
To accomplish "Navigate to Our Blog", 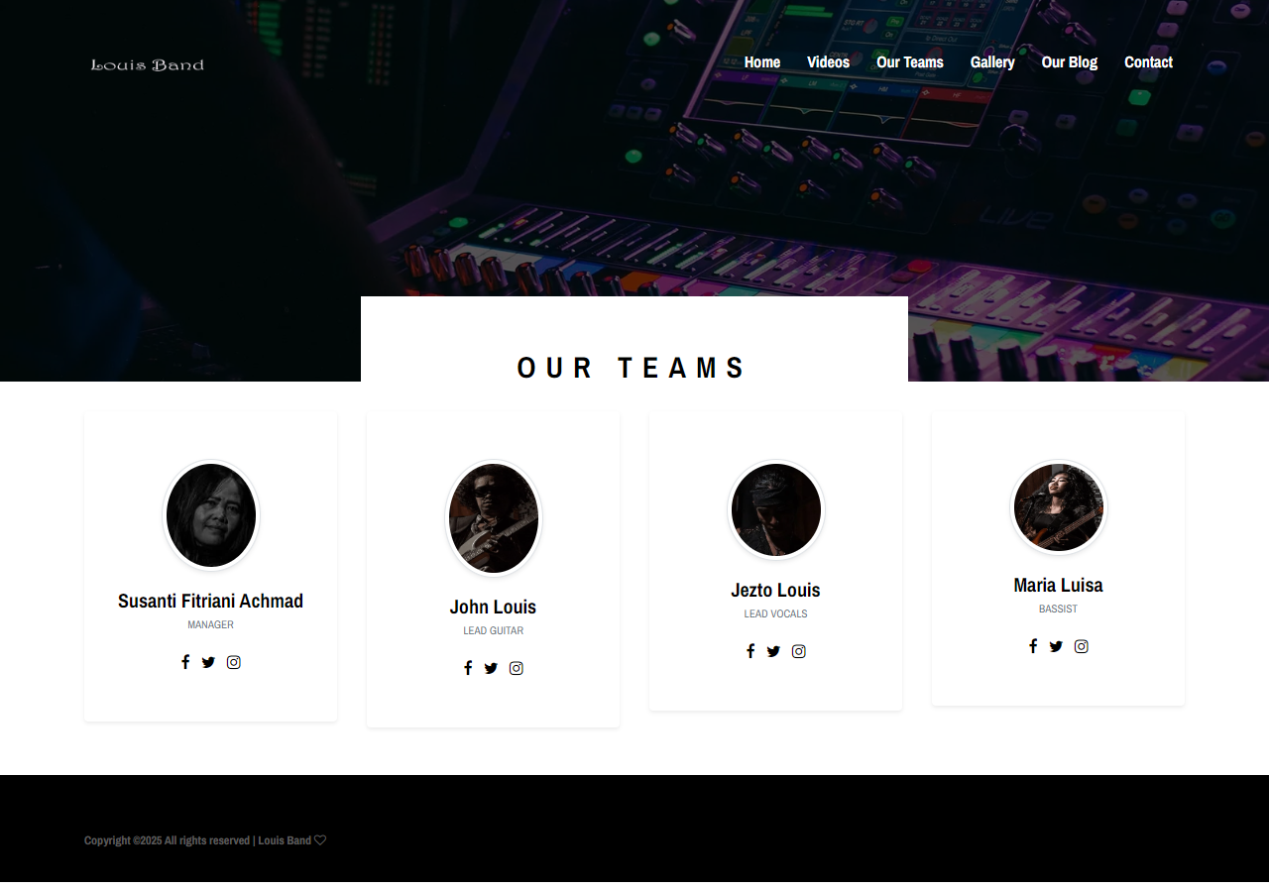I will pyautogui.click(x=1070, y=62).
